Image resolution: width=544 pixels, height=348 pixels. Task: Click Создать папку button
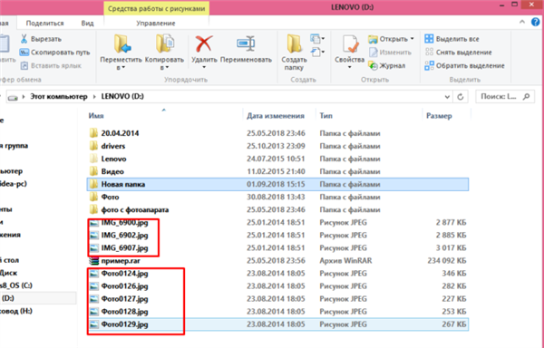point(294,52)
